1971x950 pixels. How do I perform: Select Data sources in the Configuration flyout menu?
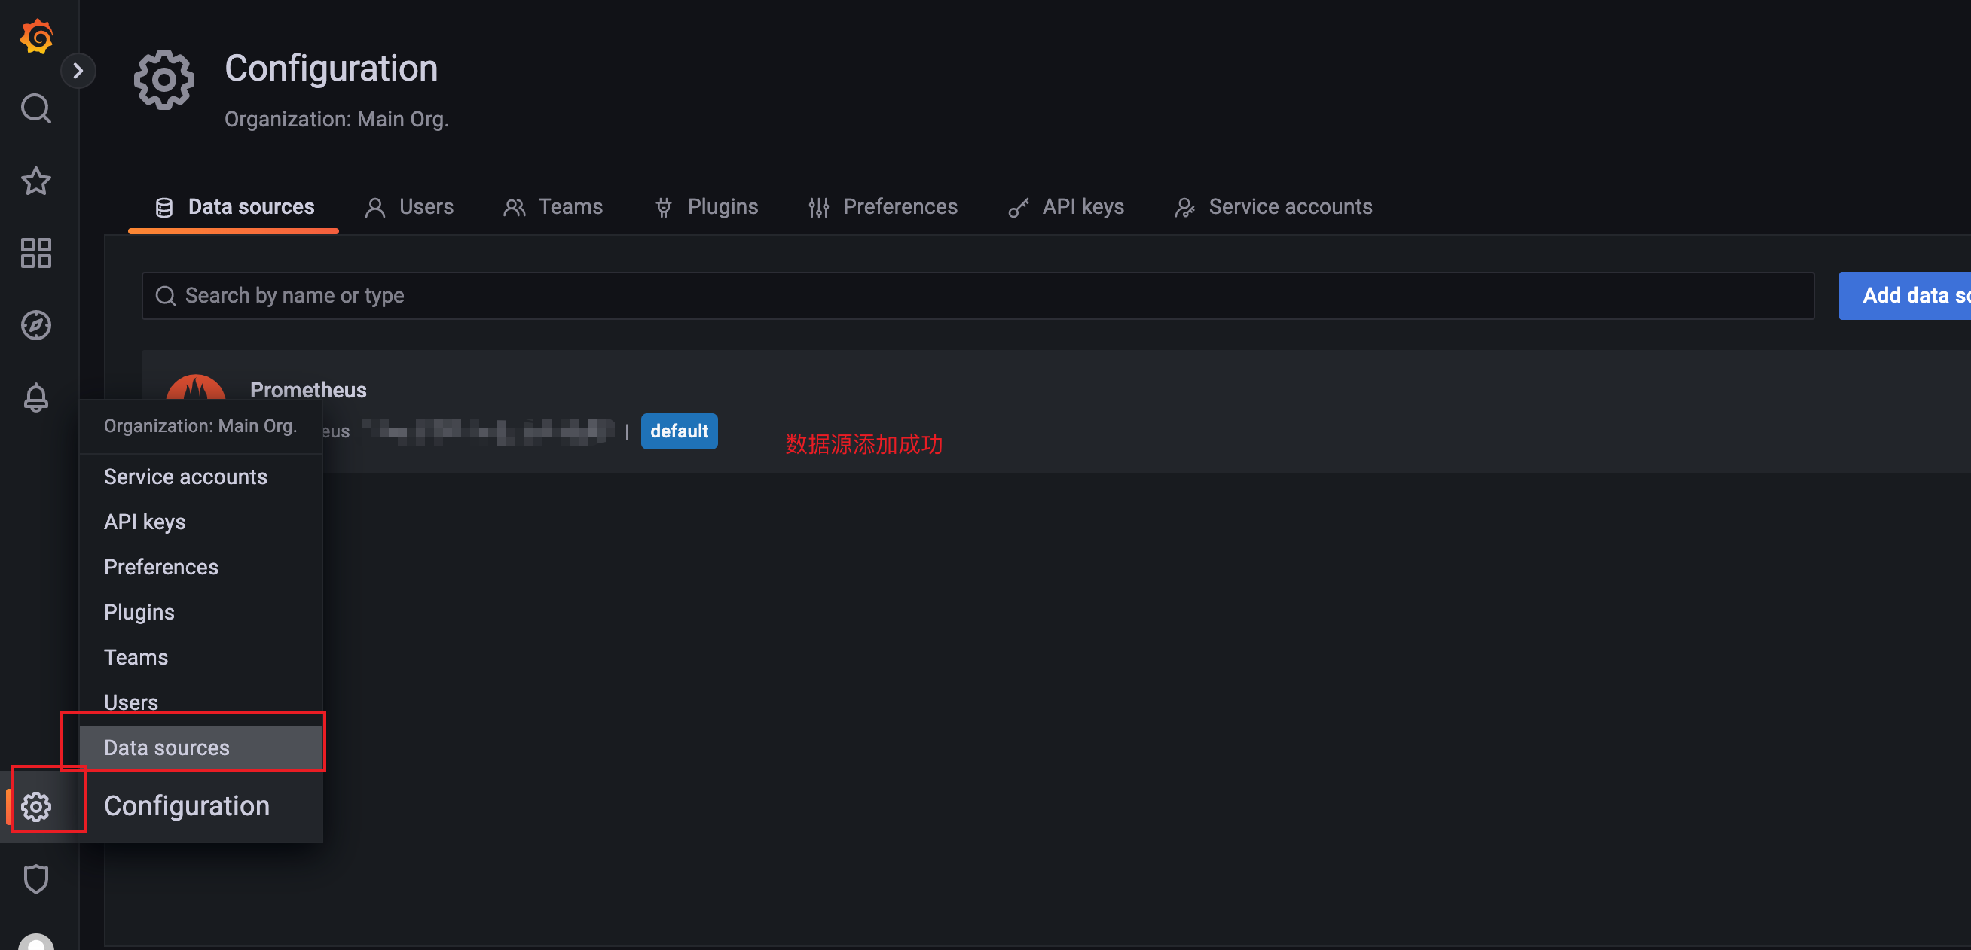pyautogui.click(x=167, y=748)
